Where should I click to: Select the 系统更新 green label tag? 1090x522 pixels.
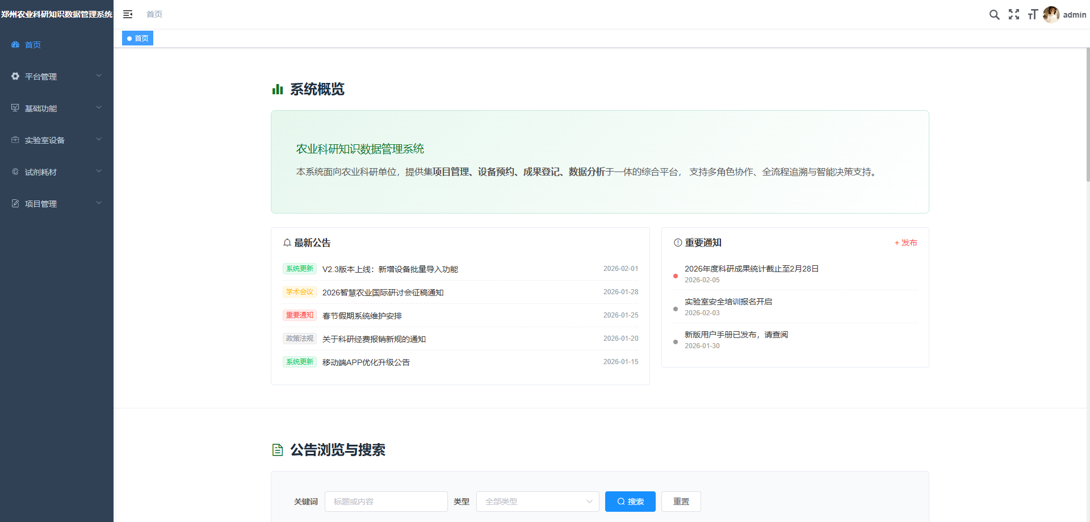point(299,269)
